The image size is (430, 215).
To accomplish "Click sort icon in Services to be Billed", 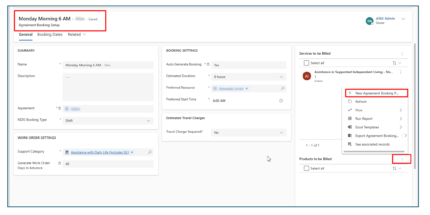I will click(x=394, y=63).
